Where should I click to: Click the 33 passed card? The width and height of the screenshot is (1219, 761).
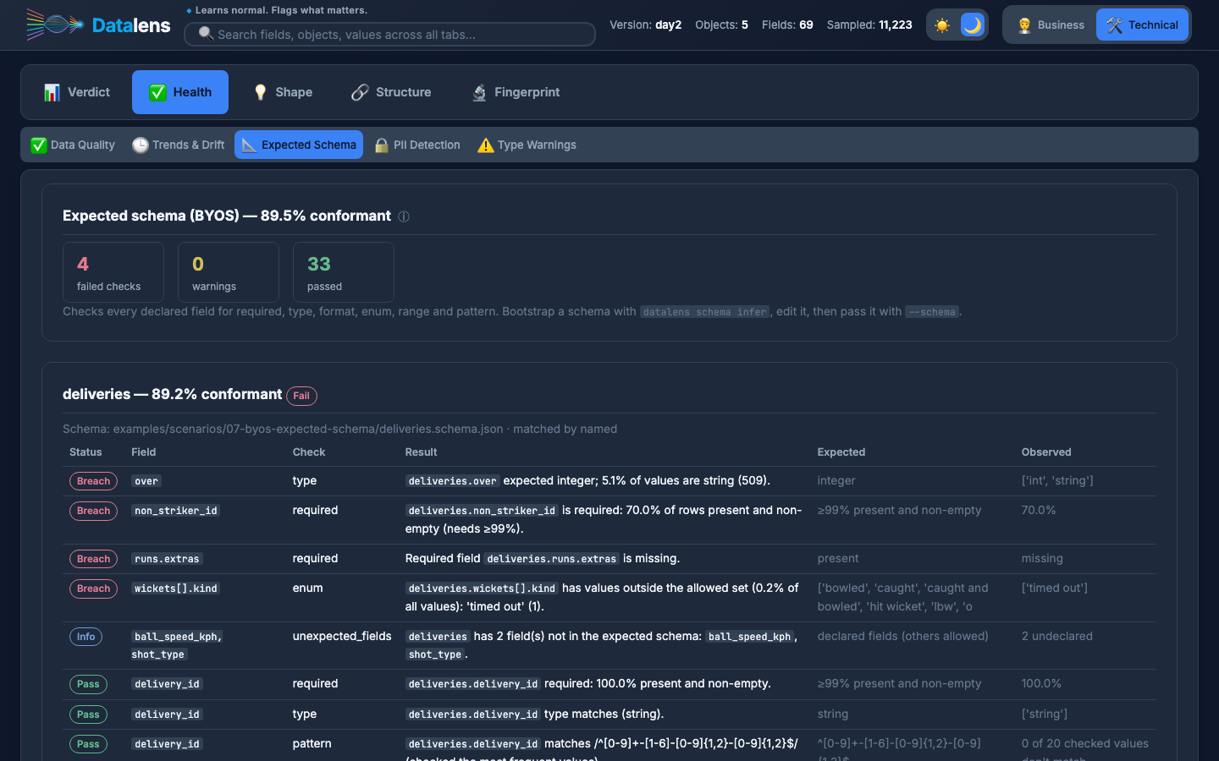[x=344, y=272]
